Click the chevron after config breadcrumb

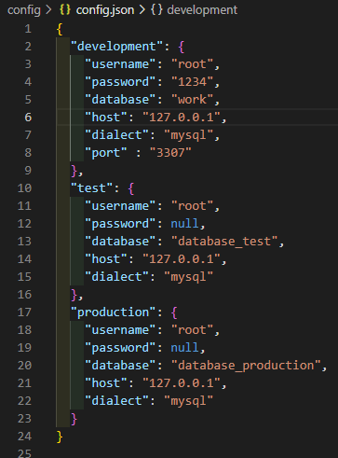[x=48, y=9]
